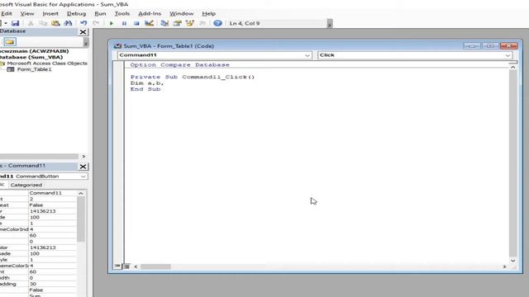Click the Break pause icon
Screen dimensions: 529x297
coord(124,23)
